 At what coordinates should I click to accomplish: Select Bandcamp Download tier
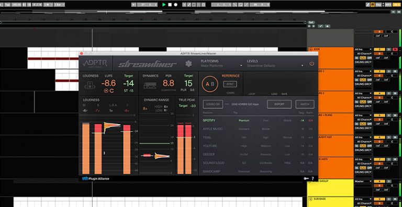pyautogui.click(x=244, y=171)
